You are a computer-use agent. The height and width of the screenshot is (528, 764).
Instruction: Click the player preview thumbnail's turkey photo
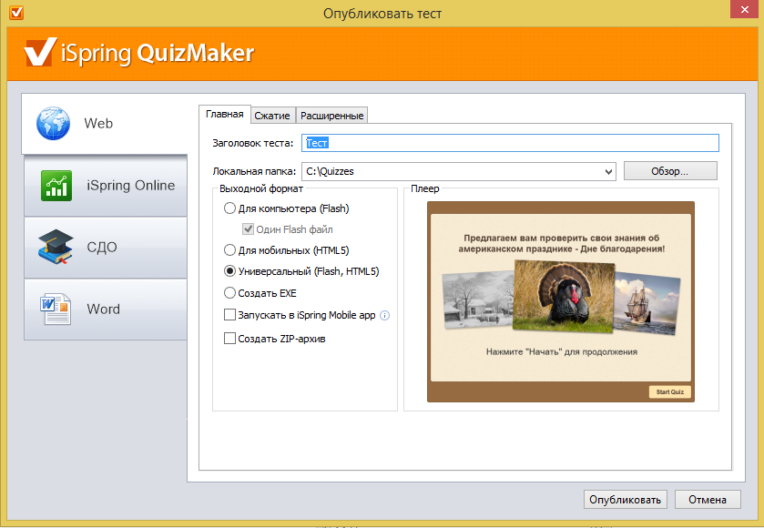pos(565,296)
